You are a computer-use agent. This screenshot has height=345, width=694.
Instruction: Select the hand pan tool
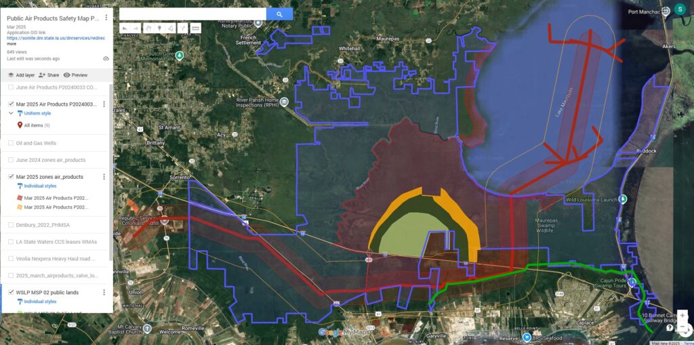click(148, 28)
